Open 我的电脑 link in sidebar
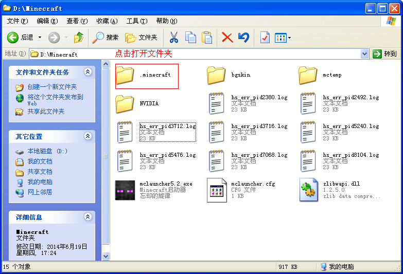The height and width of the screenshot is (274, 403). pos(40,182)
